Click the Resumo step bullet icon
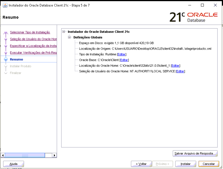The height and width of the screenshot is (169, 223). 6,59
